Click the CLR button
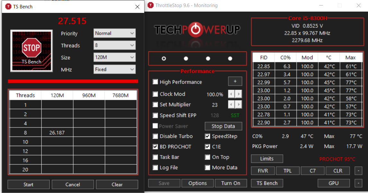This screenshot has width=368, height=193. [338, 171]
